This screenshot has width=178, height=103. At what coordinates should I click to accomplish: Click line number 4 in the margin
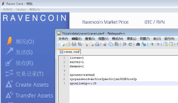[64, 71]
